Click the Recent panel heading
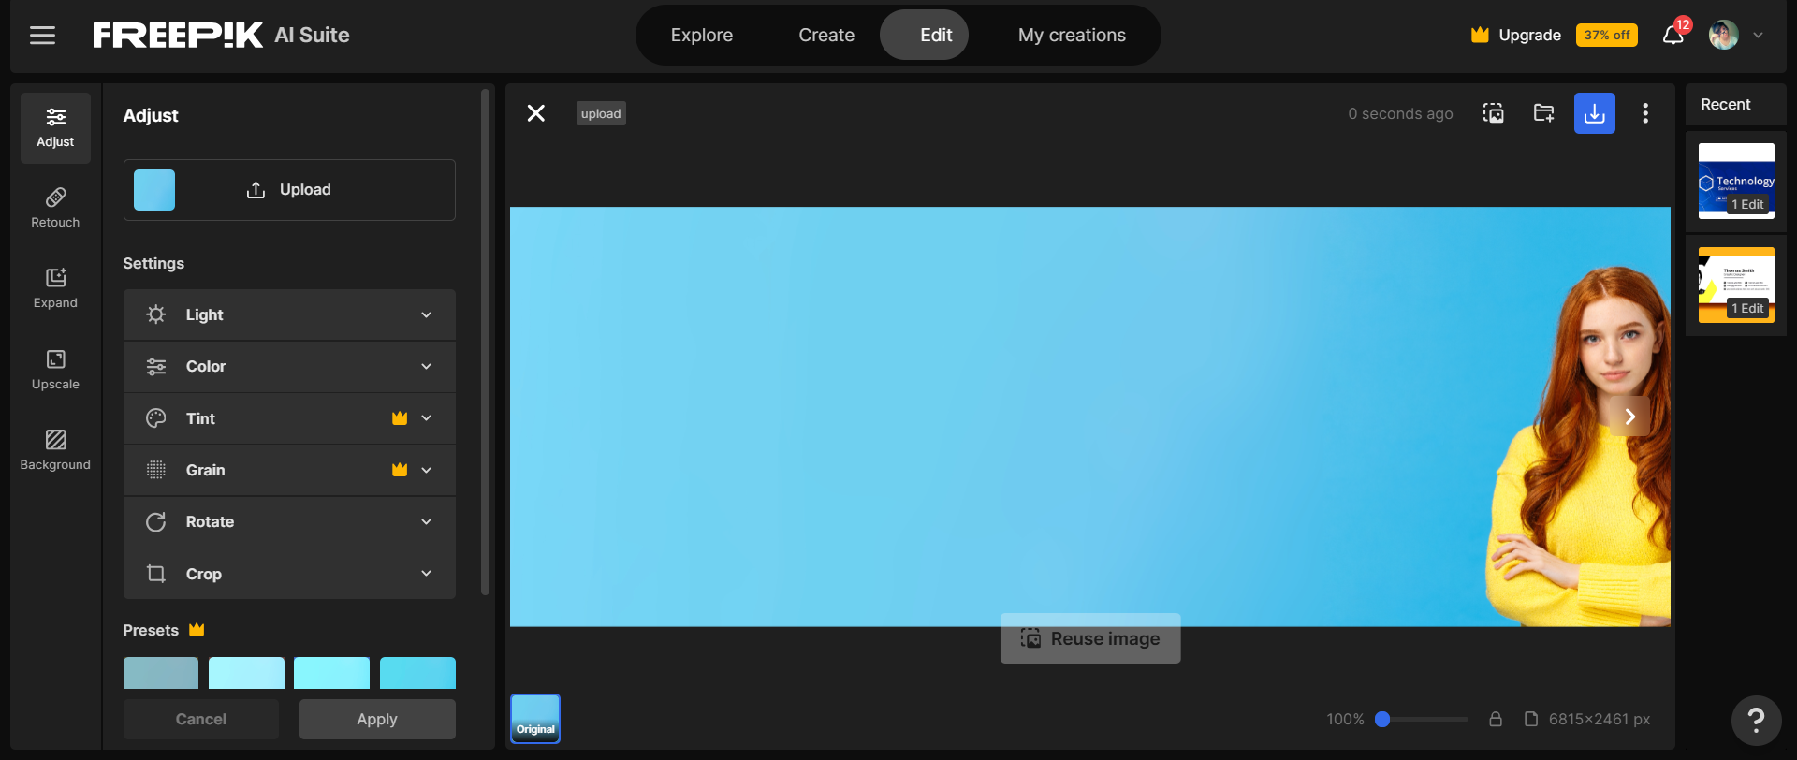 click(1725, 105)
